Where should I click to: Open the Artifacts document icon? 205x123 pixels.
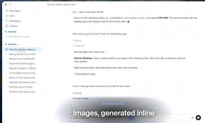tap(7, 26)
